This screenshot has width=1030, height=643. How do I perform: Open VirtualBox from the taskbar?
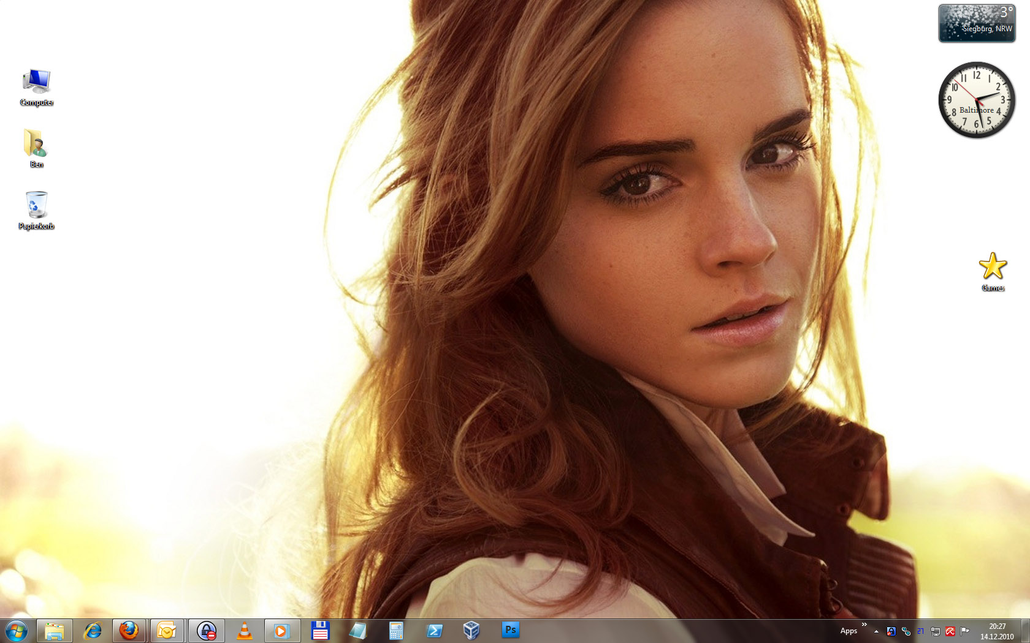tap(471, 631)
